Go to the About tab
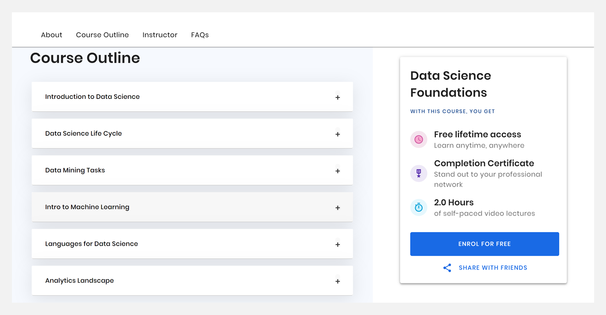This screenshot has width=606, height=315. point(51,35)
